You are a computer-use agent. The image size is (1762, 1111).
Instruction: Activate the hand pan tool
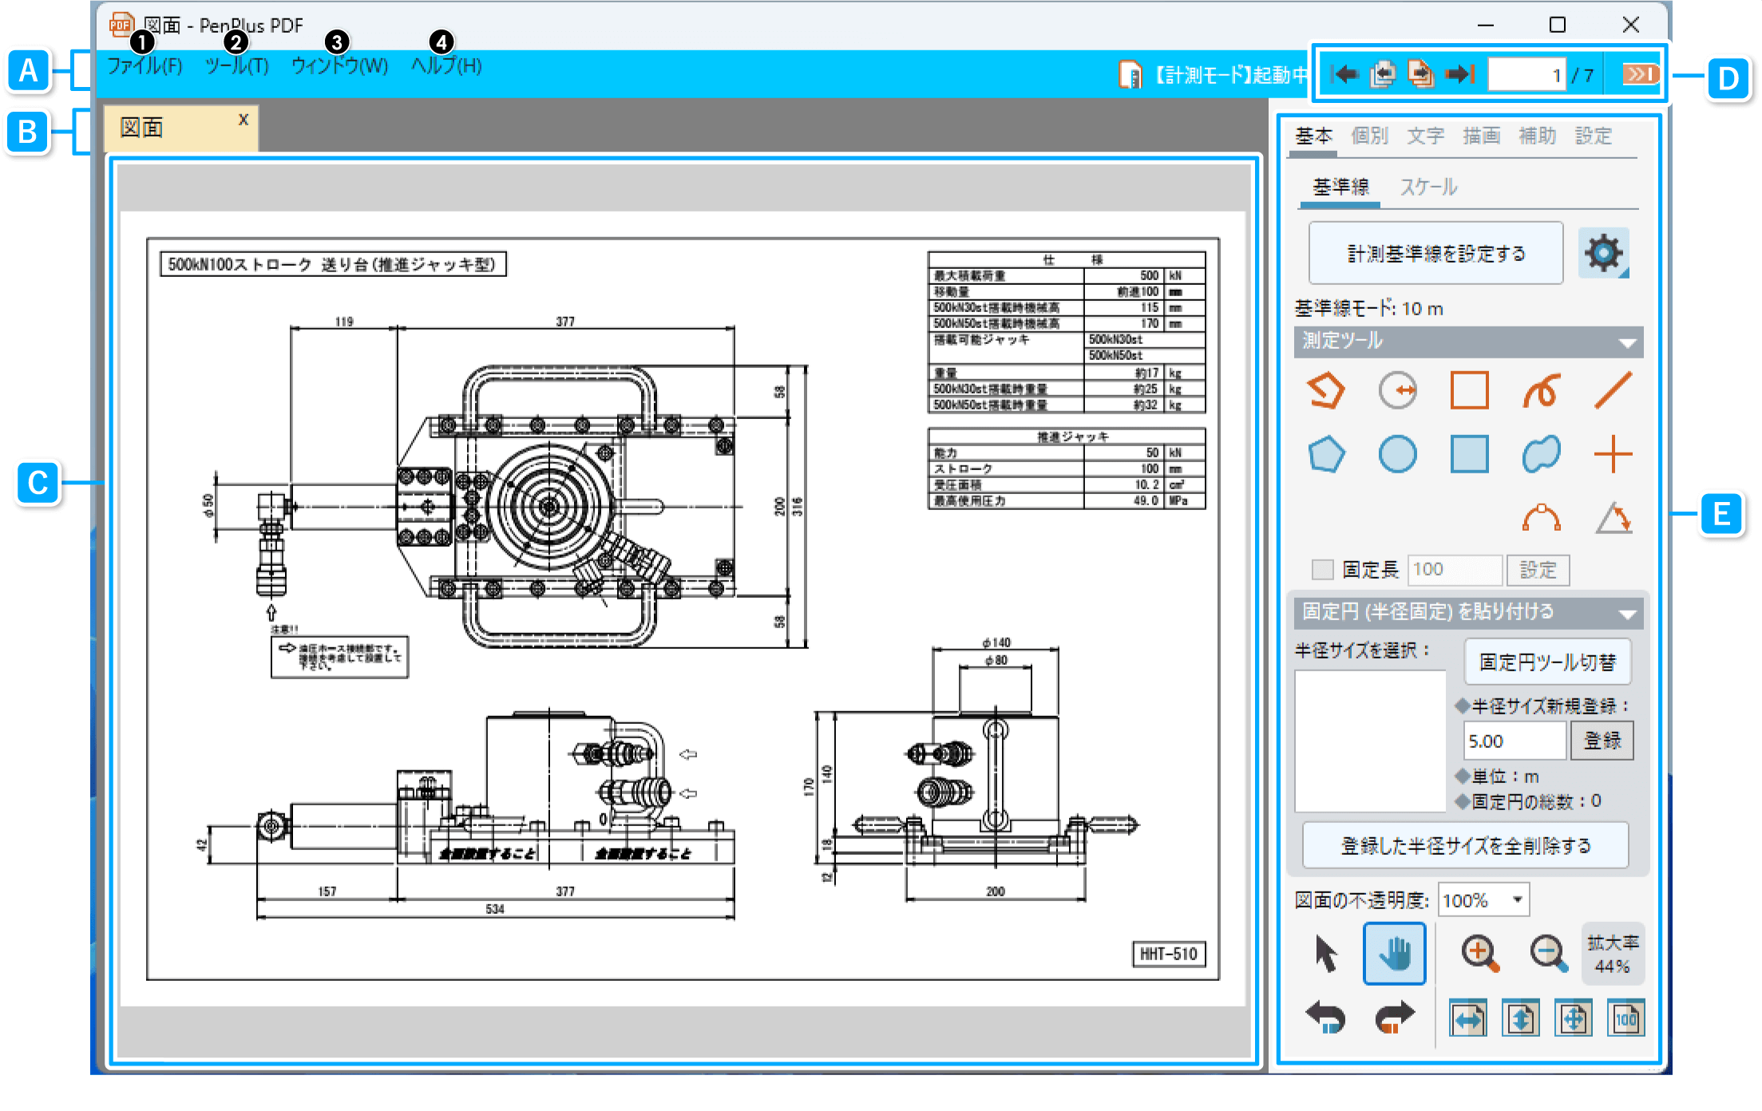(x=1394, y=953)
